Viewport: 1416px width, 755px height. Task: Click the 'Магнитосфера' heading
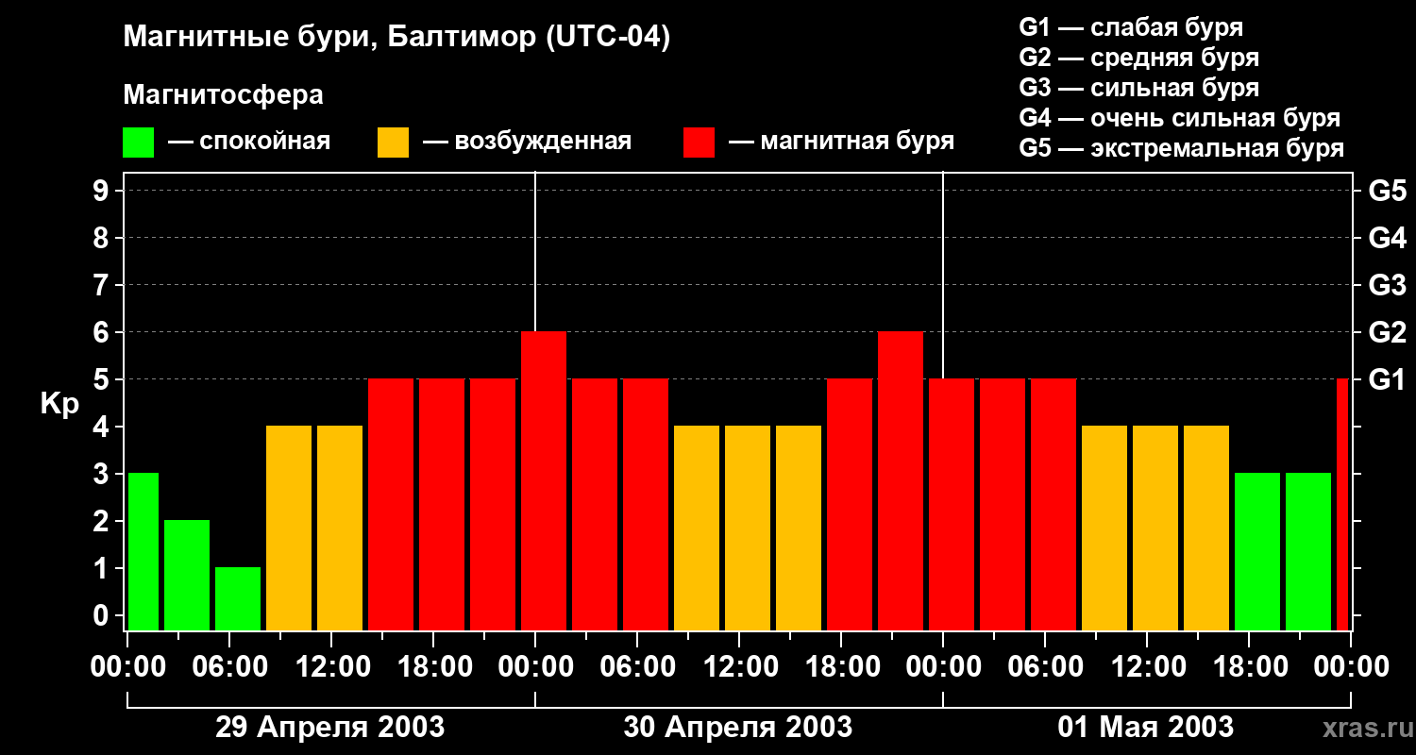coord(223,95)
